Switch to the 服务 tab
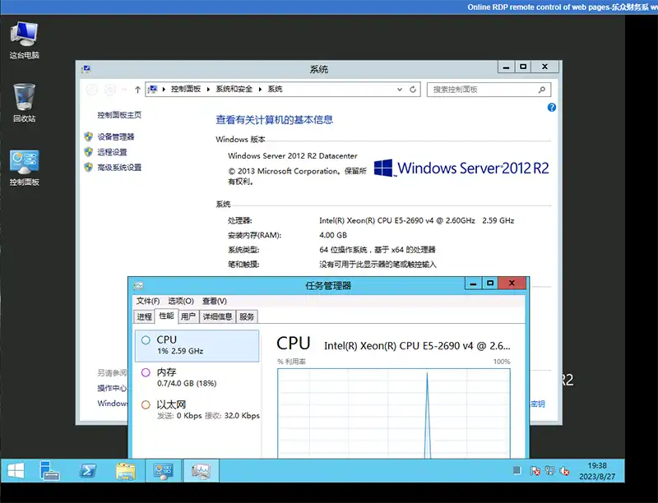Image resolution: width=658 pixels, height=503 pixels. pyautogui.click(x=247, y=316)
